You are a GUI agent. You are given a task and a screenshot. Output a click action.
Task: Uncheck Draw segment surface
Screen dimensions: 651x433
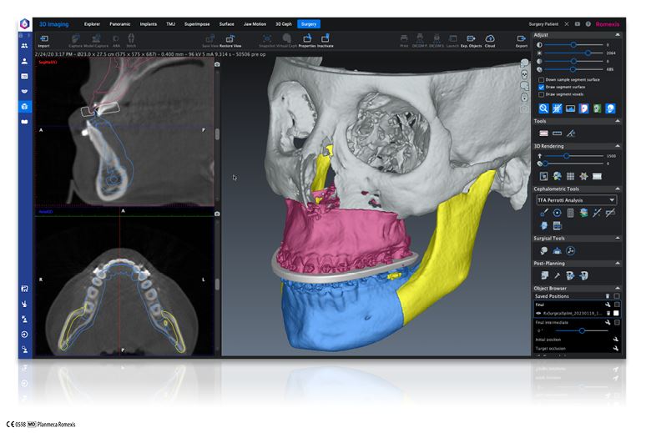(x=542, y=87)
